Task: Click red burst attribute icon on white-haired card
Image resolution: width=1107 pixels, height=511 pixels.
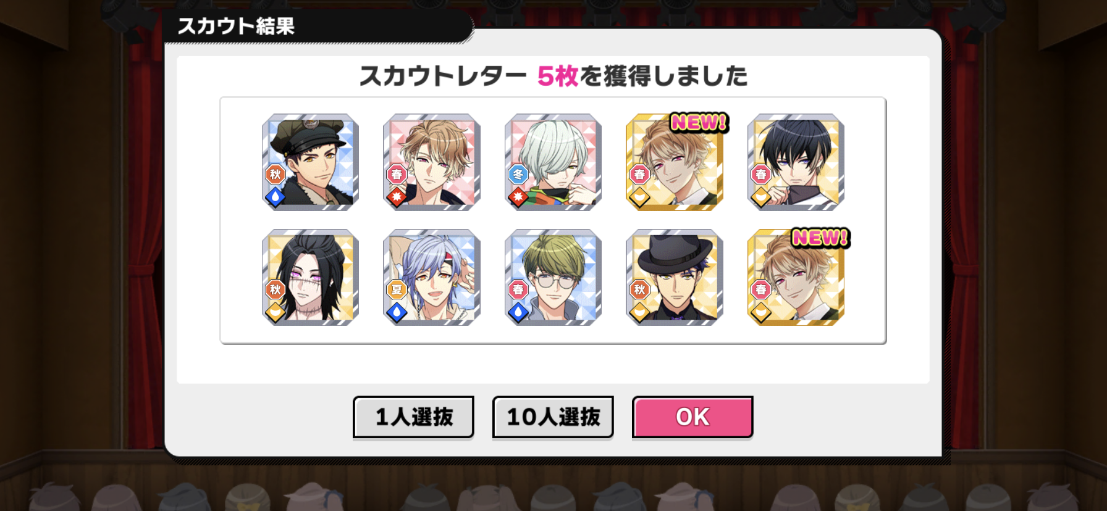Action: (518, 197)
